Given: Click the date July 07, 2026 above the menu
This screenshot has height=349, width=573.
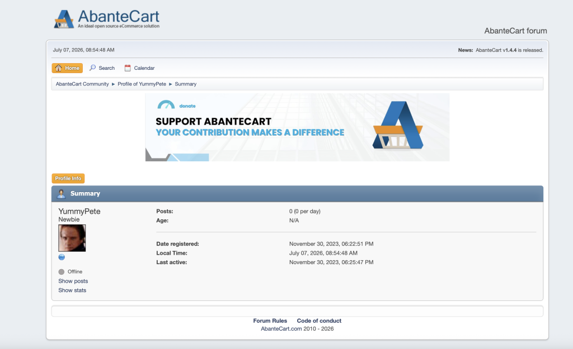Looking at the screenshot, I should (84, 50).
